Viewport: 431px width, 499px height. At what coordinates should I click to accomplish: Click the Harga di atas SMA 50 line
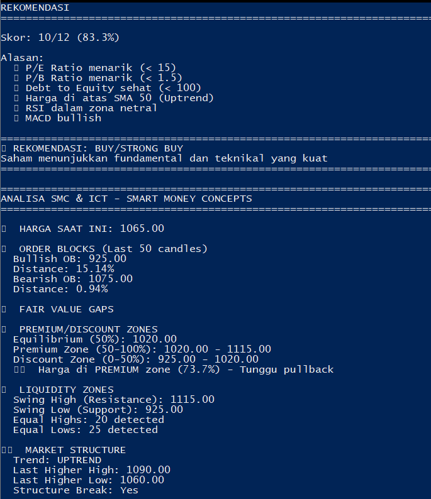tap(120, 98)
